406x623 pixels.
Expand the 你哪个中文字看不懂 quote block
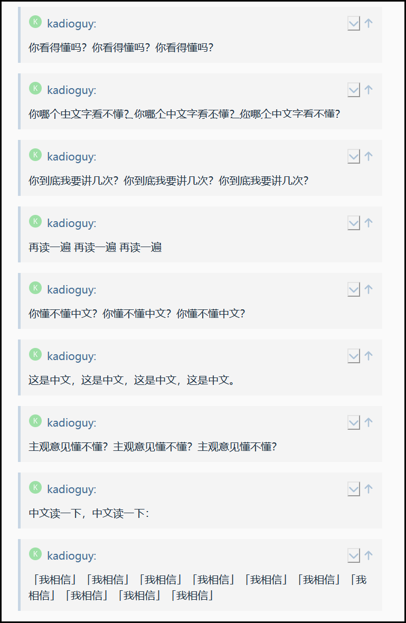[354, 90]
